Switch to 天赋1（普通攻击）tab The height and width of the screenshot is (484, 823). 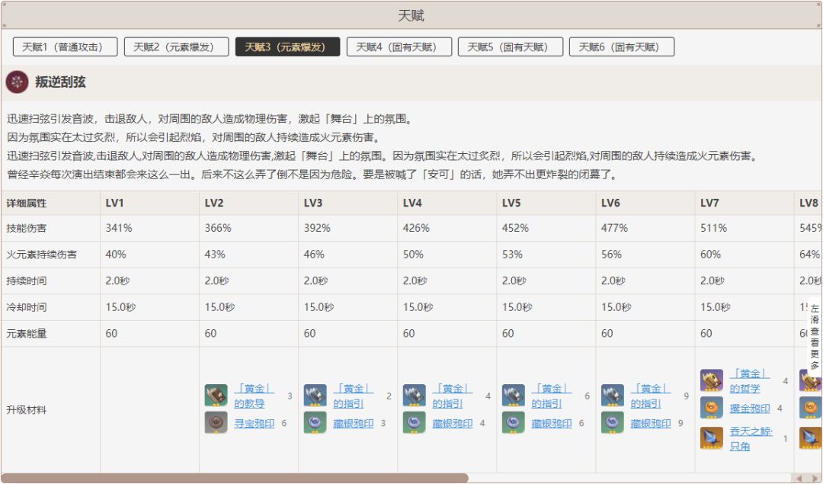(x=65, y=46)
